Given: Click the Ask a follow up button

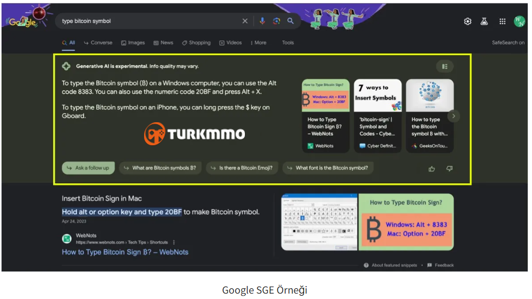Looking at the screenshot, I should point(88,168).
